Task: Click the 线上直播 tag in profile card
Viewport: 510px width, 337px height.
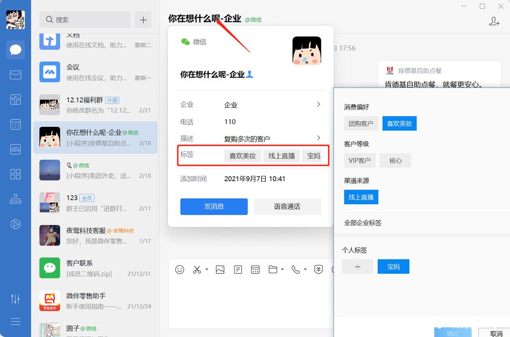Action: coord(282,155)
